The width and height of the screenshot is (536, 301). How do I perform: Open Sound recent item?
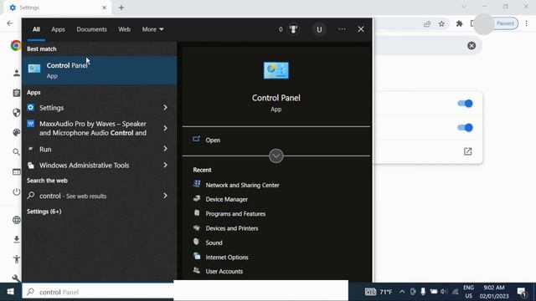tap(214, 242)
